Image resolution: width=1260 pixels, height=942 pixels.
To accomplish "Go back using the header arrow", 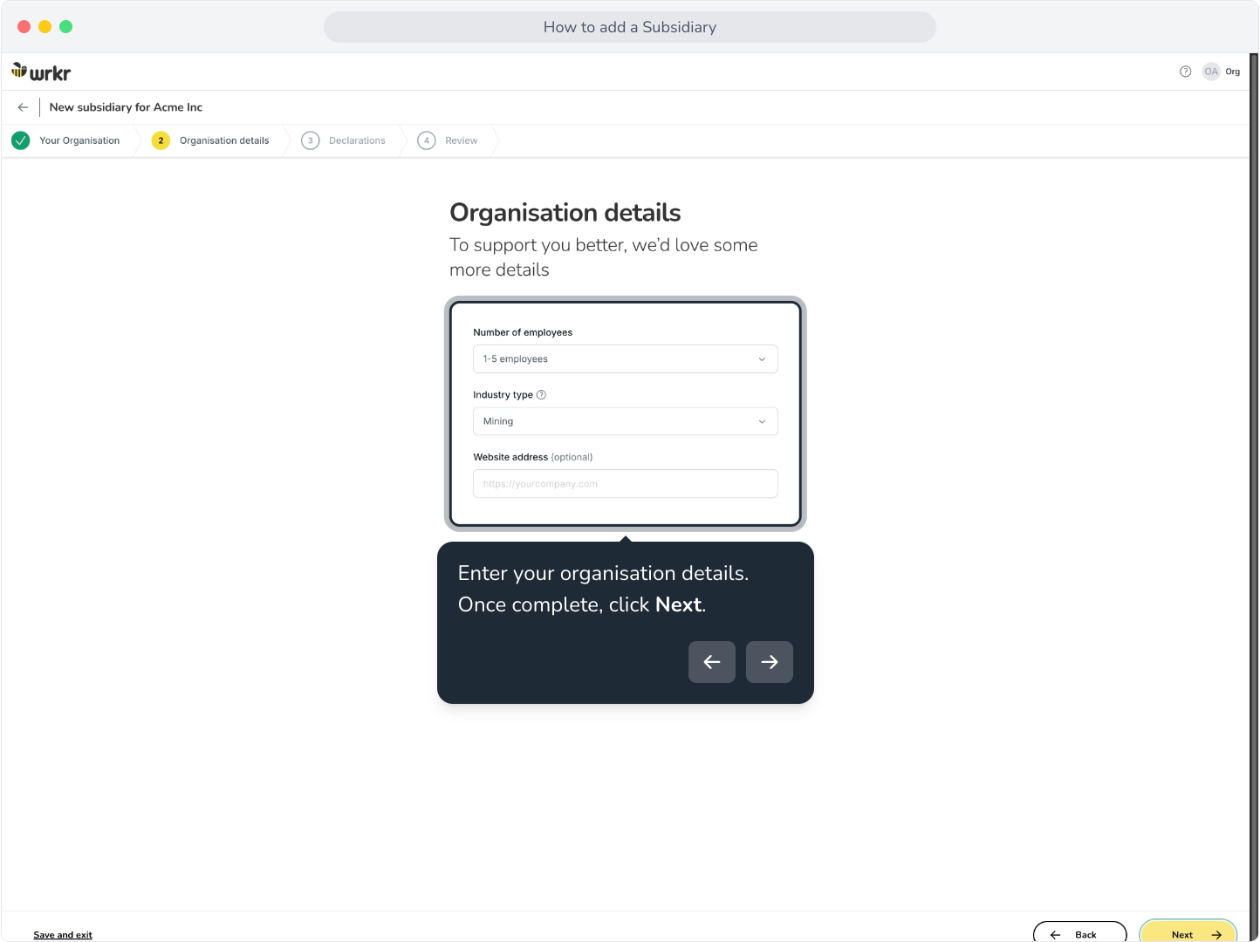I will [23, 107].
